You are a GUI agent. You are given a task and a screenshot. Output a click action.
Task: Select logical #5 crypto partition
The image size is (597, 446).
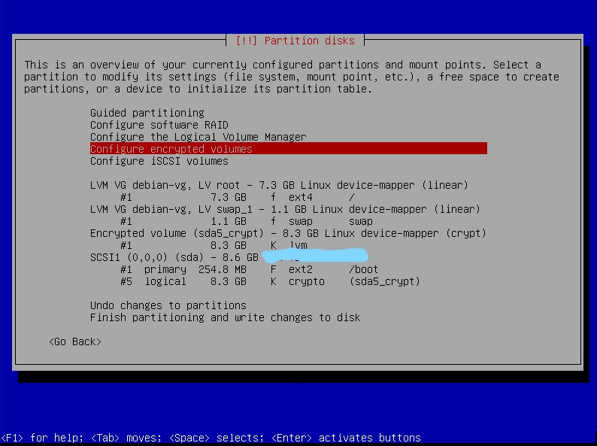(x=269, y=281)
